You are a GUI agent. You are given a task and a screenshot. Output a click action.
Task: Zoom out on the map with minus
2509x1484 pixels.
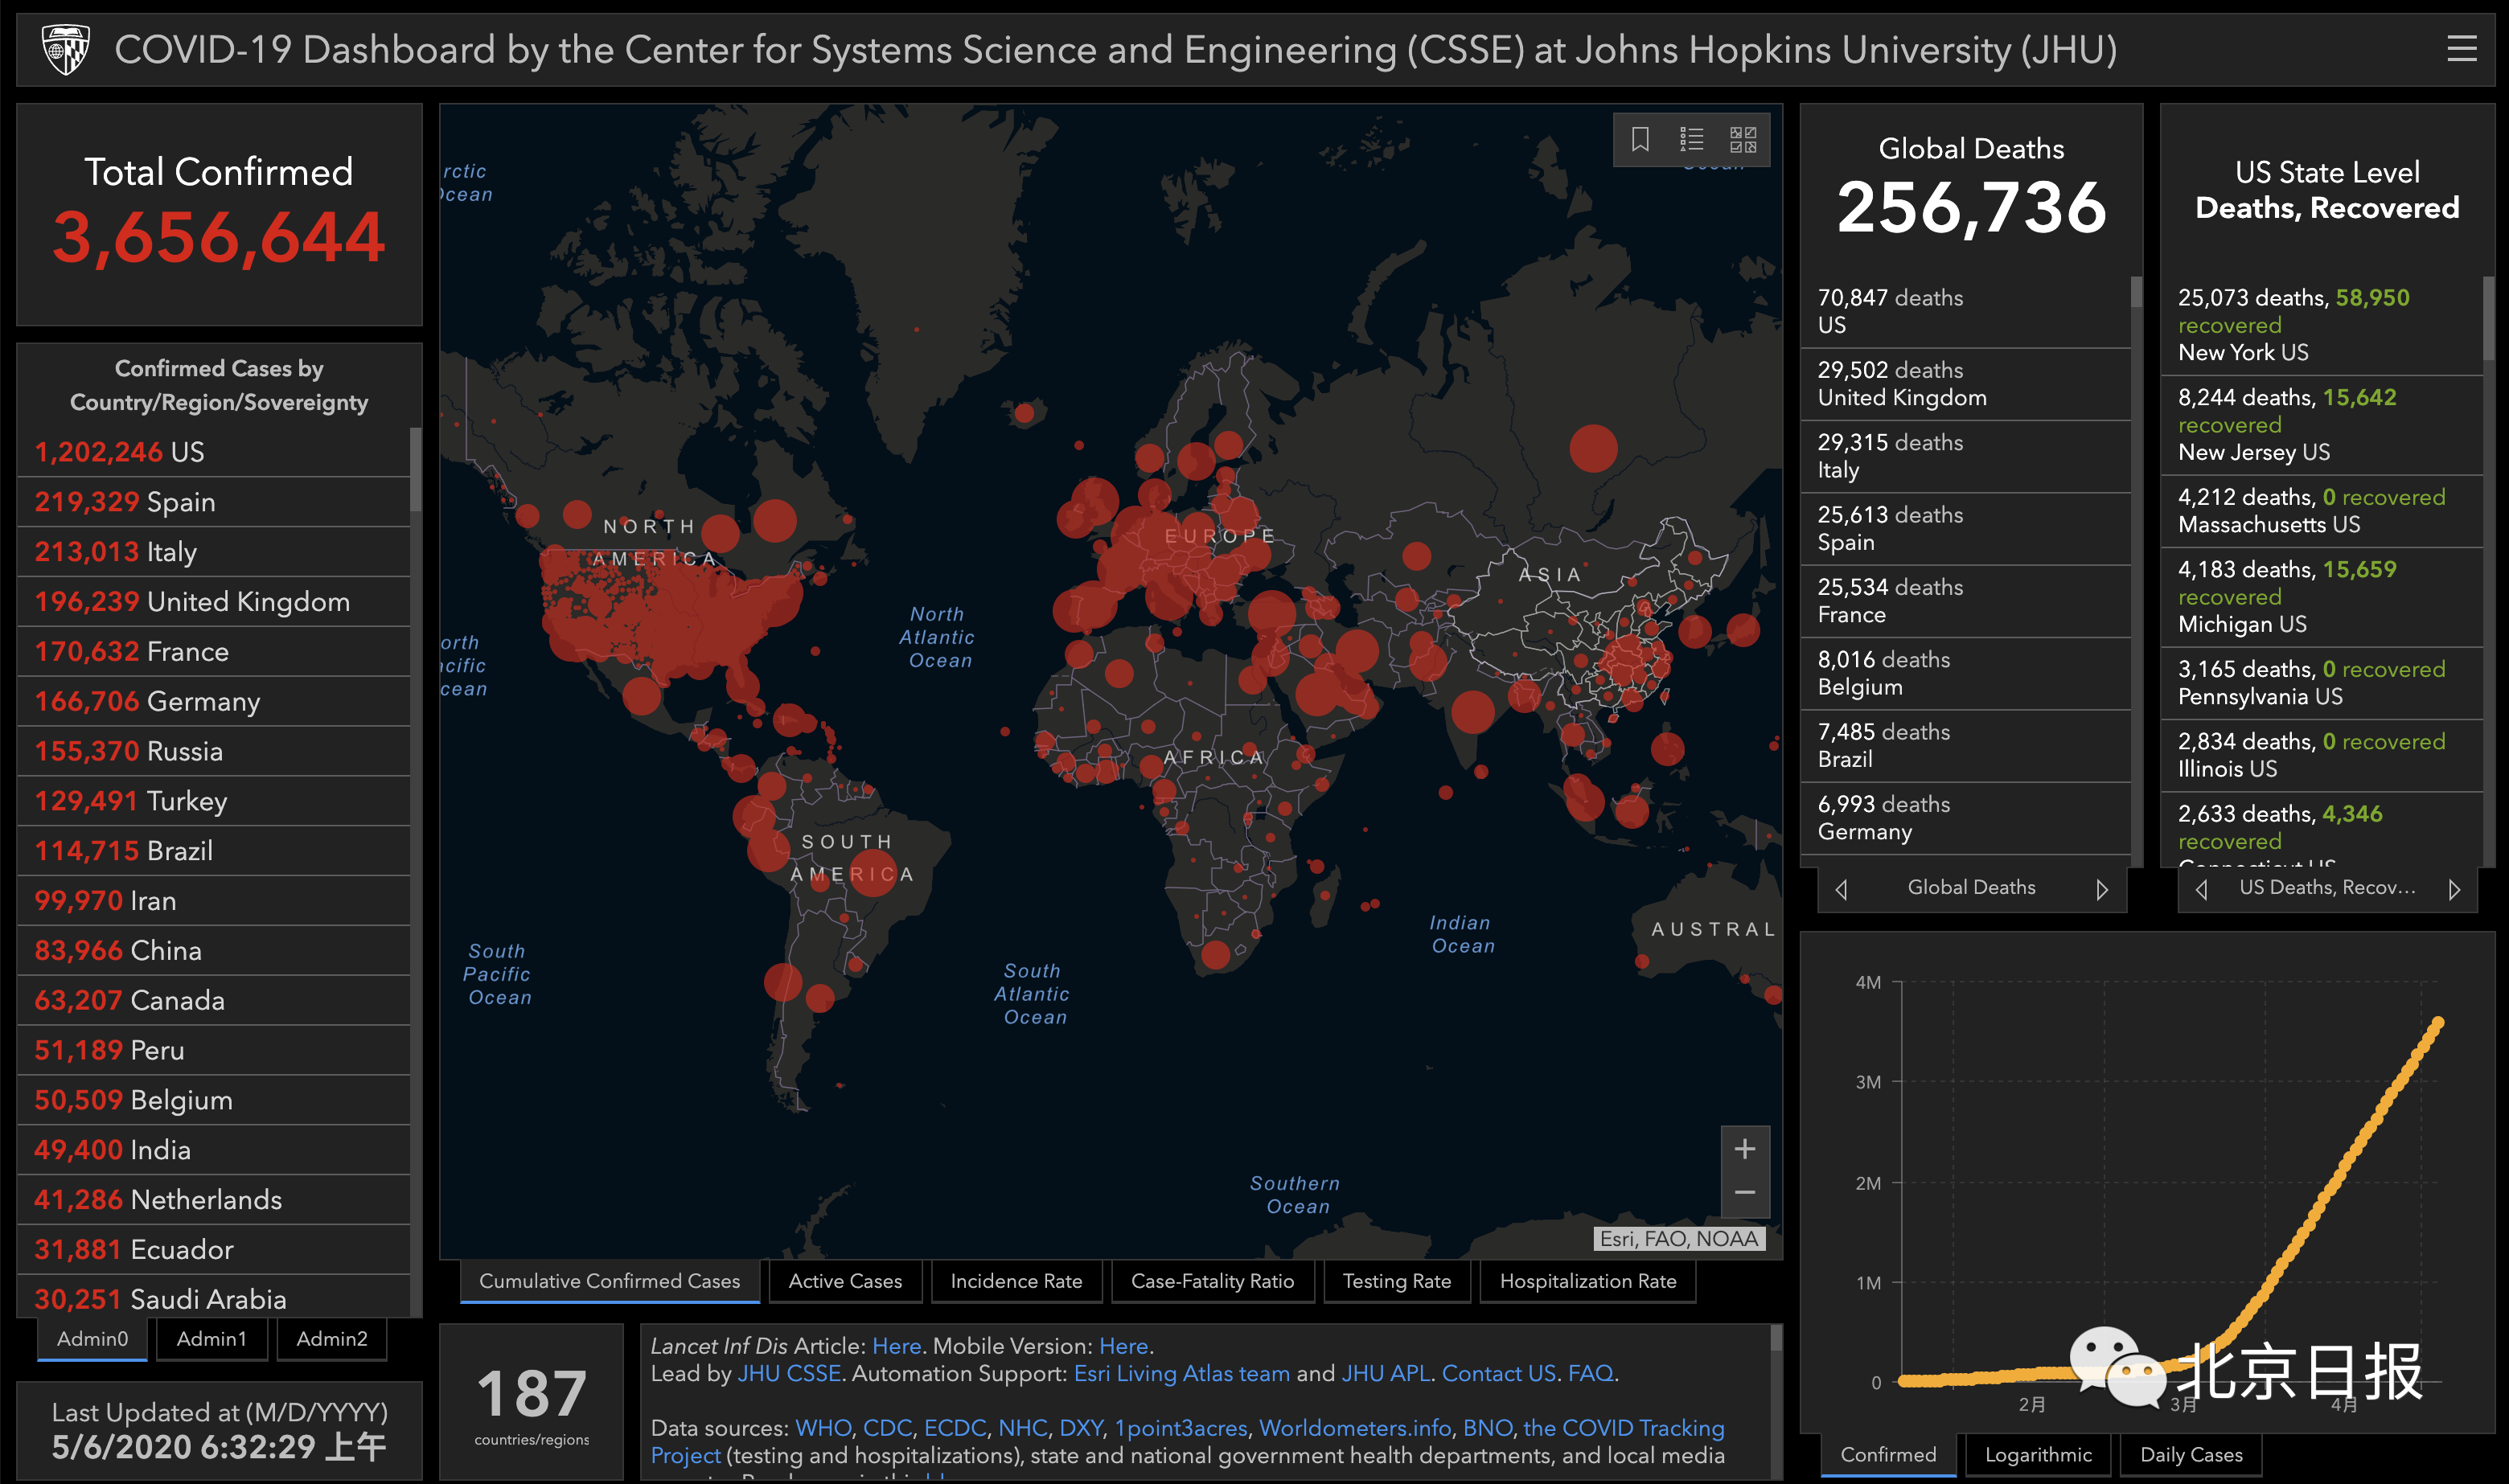1745,1193
